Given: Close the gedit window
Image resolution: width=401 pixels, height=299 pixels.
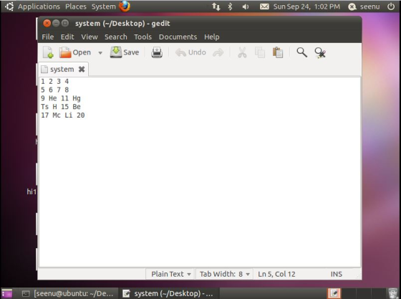Looking at the screenshot, I should point(47,23).
